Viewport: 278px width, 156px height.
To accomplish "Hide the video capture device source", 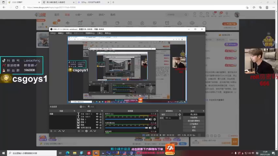I will pyautogui.click(x=97, y=128).
